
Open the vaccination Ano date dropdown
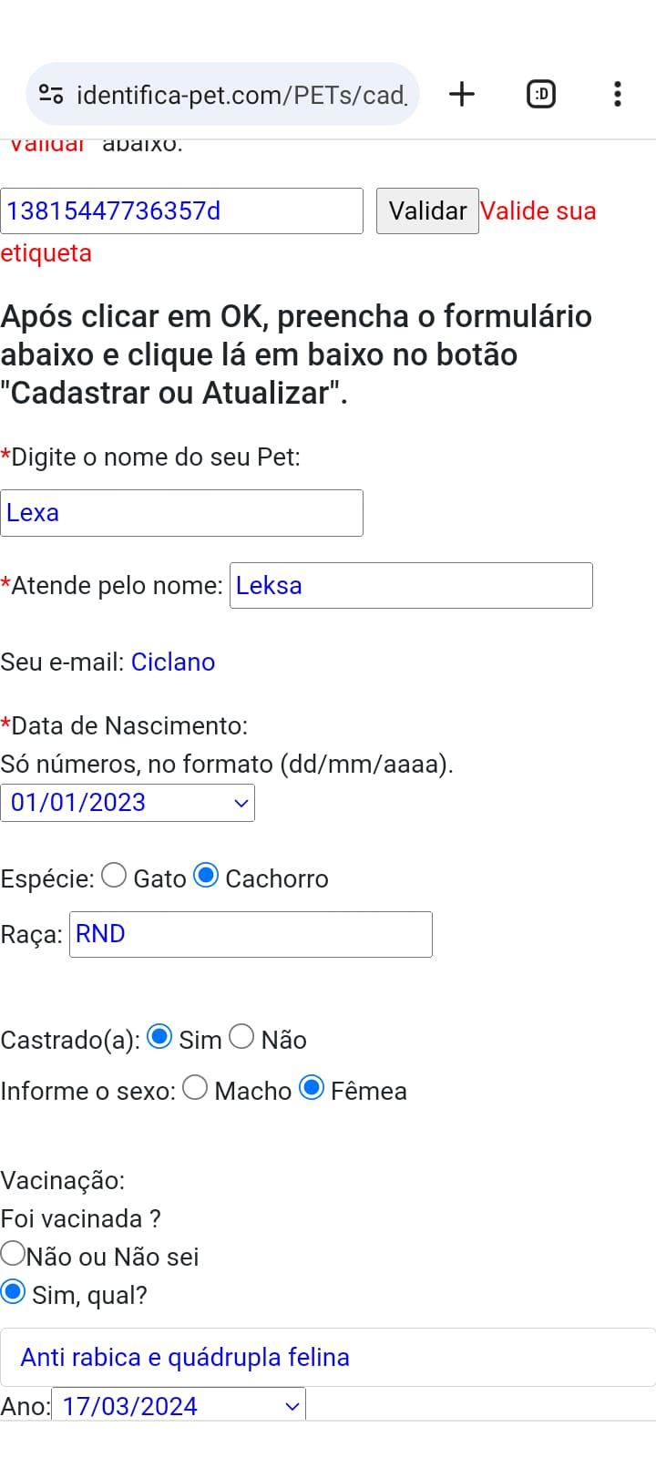pyautogui.click(x=179, y=1405)
